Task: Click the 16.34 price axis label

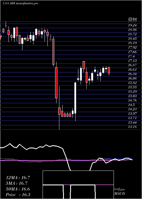Action: 132,74
